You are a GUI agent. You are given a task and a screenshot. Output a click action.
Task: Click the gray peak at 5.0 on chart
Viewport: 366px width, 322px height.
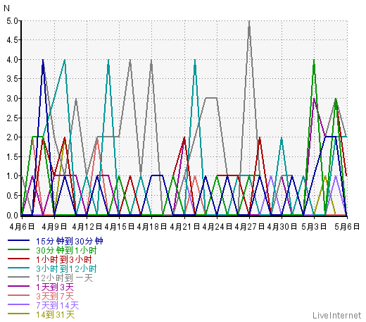(249, 21)
